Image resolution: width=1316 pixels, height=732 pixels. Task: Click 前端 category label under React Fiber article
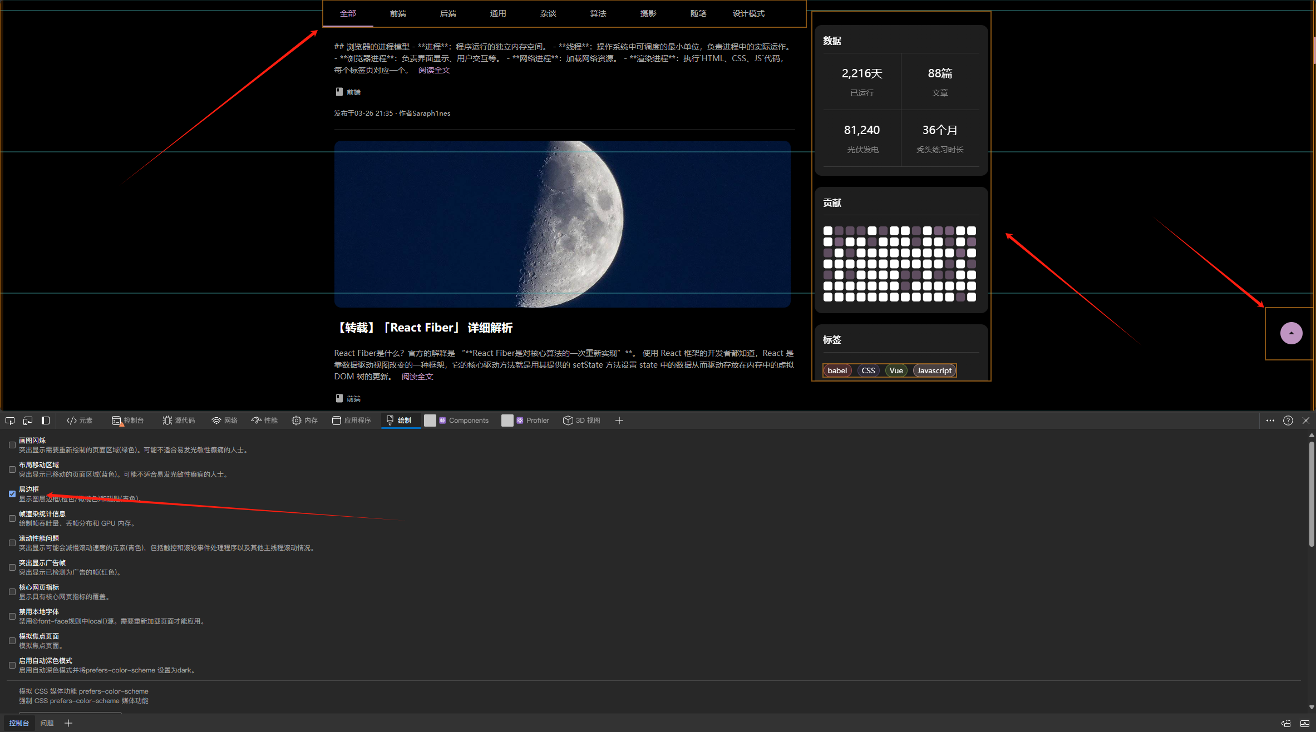tap(354, 399)
